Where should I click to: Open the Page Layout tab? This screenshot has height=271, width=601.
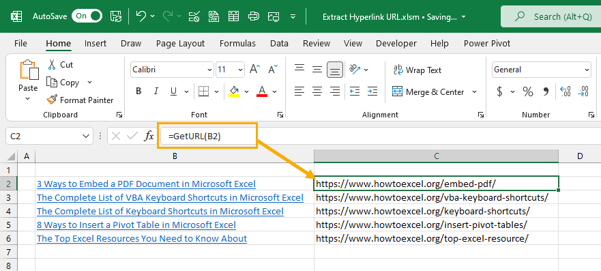[181, 43]
